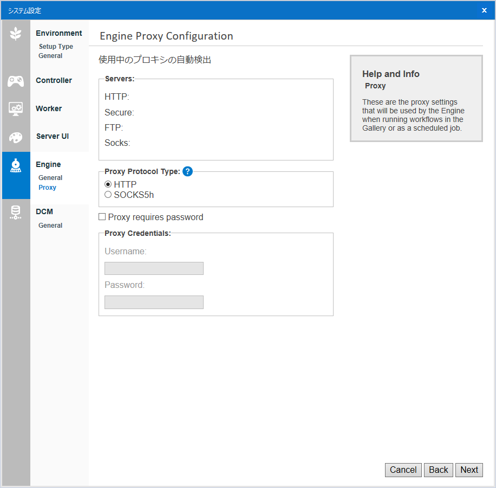Select the HTTP protocol radio button

[x=108, y=184]
